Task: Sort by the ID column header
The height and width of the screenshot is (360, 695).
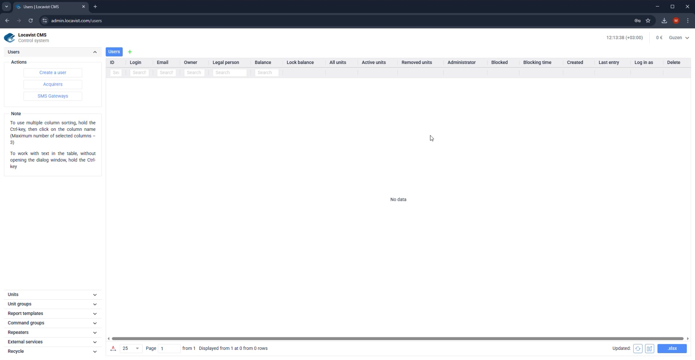Action: click(x=112, y=63)
